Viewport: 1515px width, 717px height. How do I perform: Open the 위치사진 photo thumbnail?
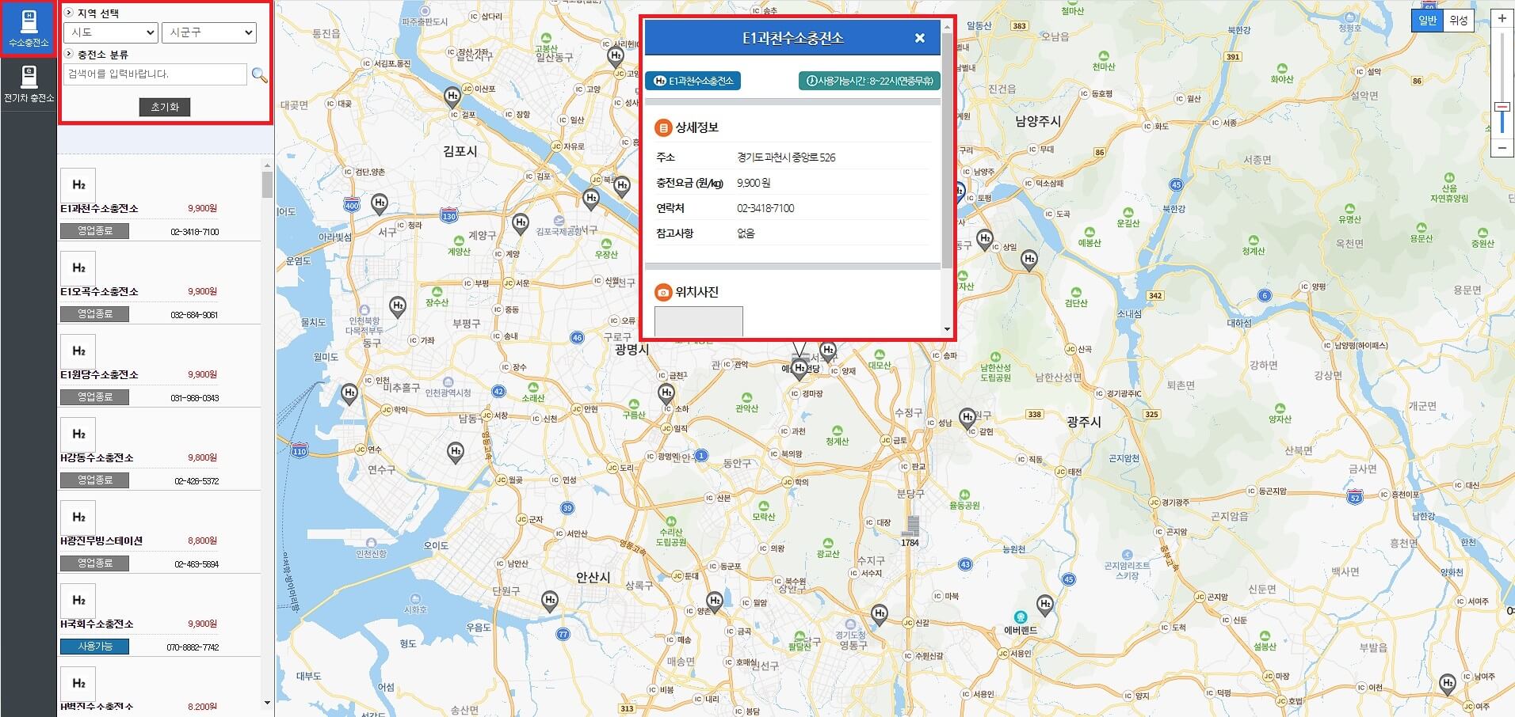pyautogui.click(x=699, y=321)
